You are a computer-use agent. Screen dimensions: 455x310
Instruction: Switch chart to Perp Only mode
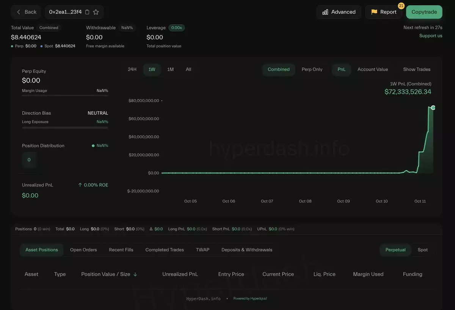click(x=312, y=69)
